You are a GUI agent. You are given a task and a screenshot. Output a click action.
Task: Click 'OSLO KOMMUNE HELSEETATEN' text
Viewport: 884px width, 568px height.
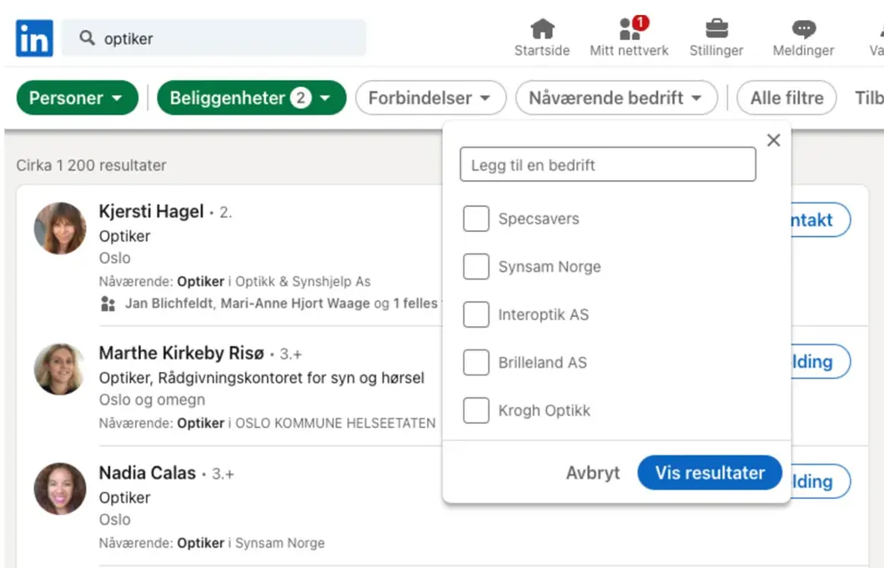(x=335, y=423)
